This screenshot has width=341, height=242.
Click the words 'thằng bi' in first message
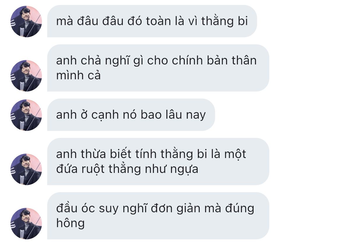[224, 21]
